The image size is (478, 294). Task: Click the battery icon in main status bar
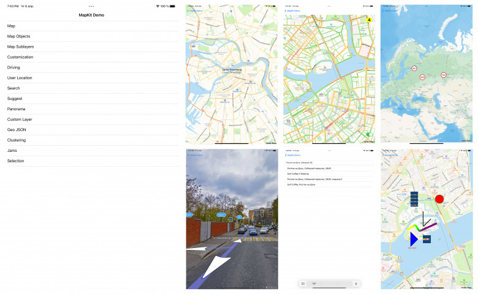[x=173, y=6]
